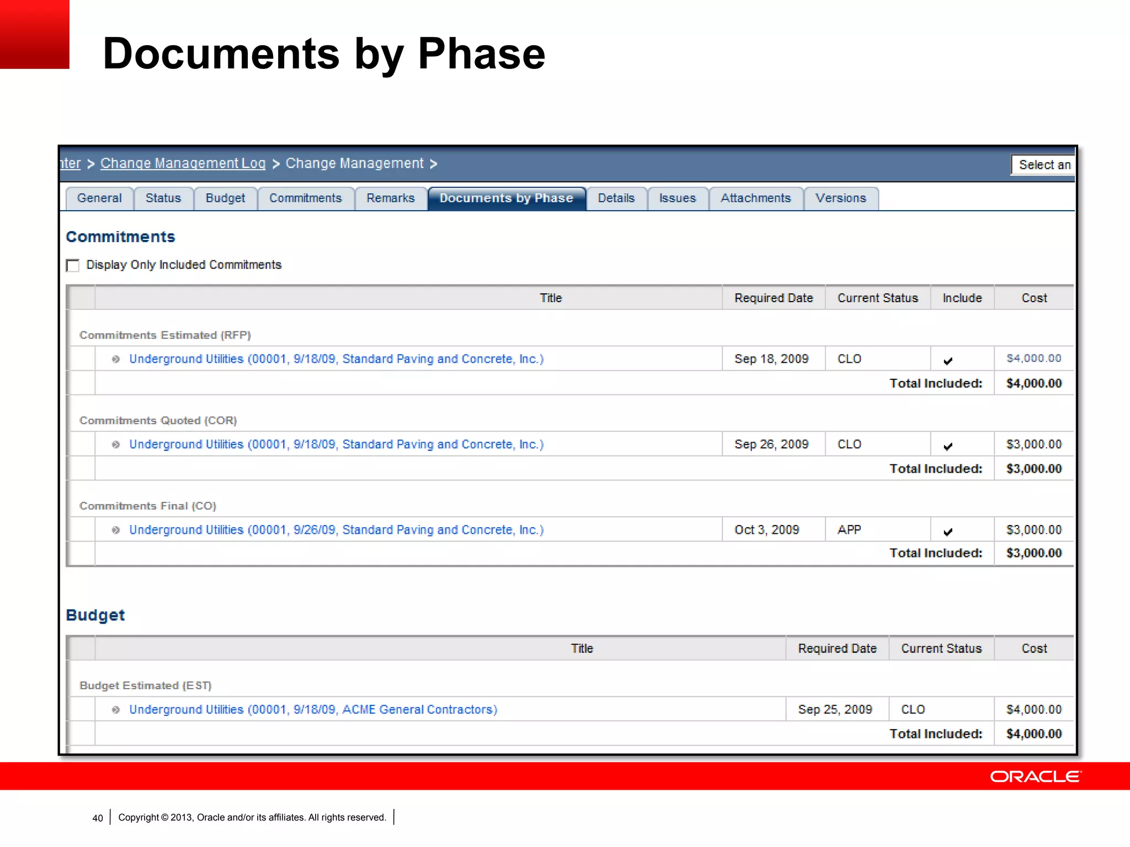The image size is (1130, 847).
Task: Click the Include column header
Action: (x=962, y=298)
